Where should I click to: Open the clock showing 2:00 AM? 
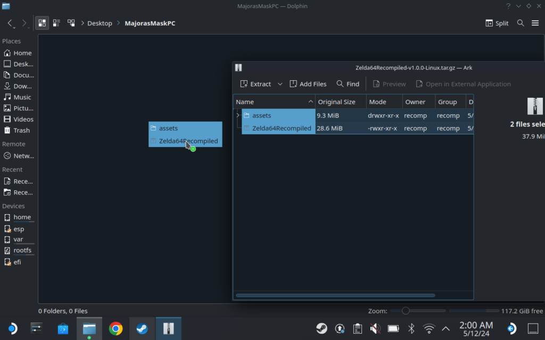(476, 329)
